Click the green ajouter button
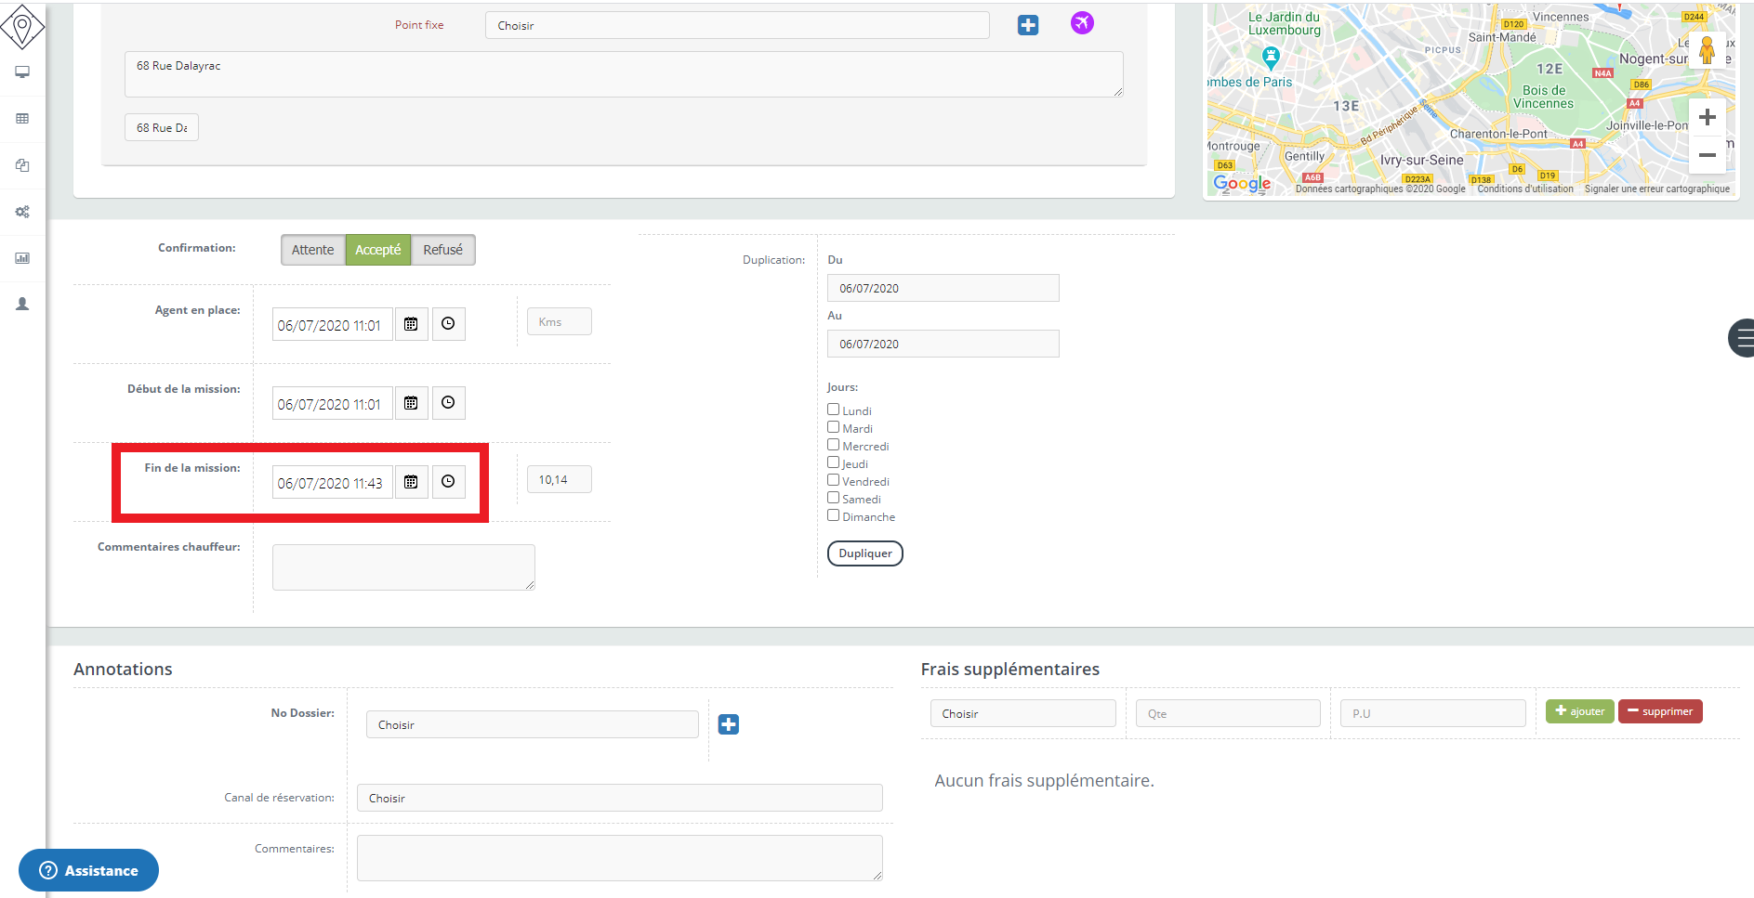1754x898 pixels. tap(1579, 711)
